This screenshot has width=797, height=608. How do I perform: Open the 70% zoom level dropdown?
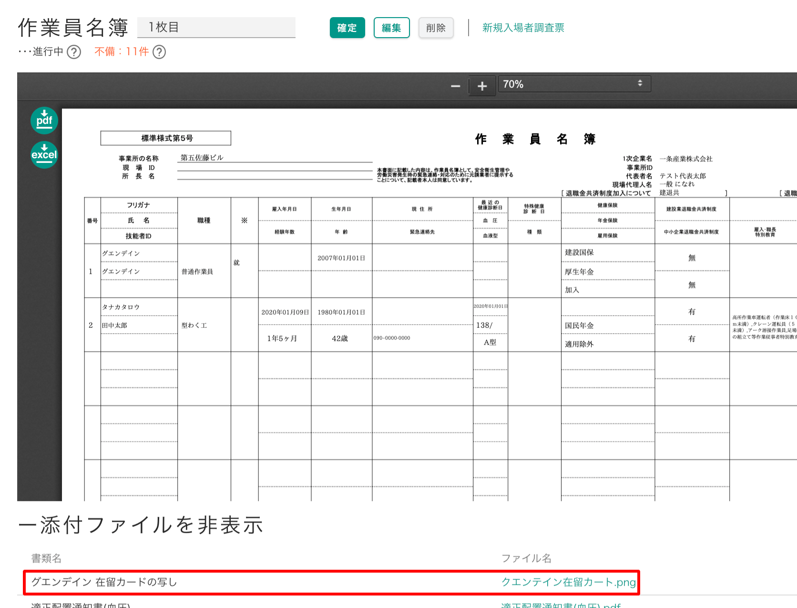pos(574,84)
